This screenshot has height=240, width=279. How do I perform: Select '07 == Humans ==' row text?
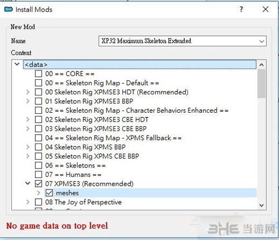[73, 175]
